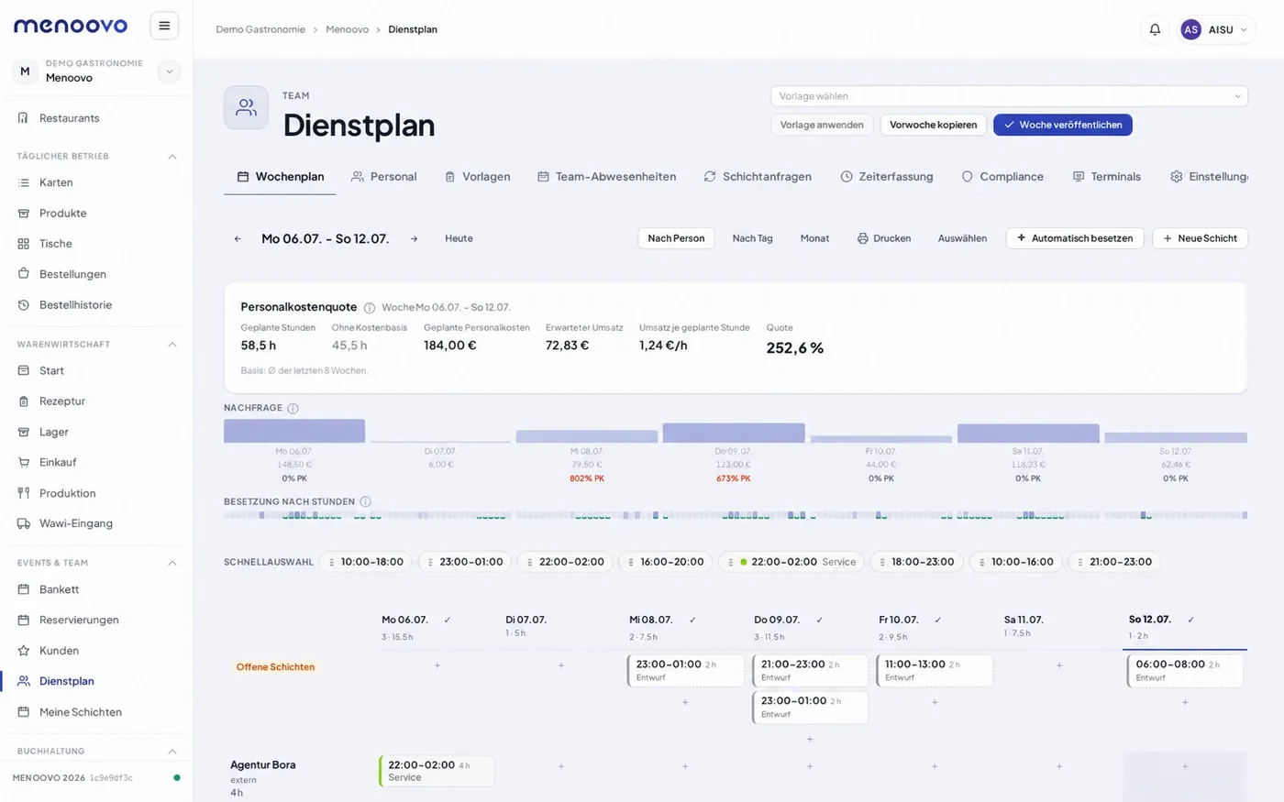
Task: Toggle the Do 09.07. day checkmark
Action: (x=819, y=620)
